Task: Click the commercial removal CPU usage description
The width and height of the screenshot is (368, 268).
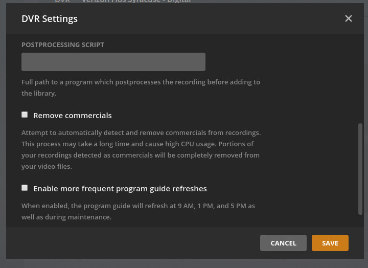Action: pos(141,149)
